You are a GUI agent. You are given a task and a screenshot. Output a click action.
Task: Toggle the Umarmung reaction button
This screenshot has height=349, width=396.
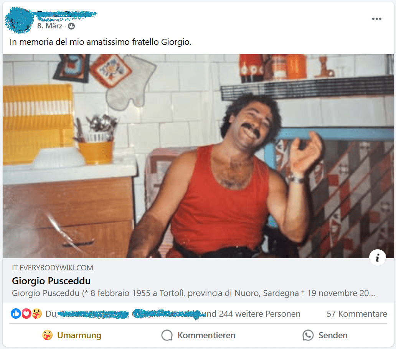pos(72,335)
